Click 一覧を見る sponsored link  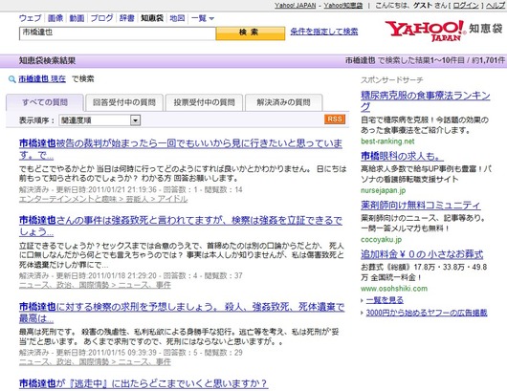tap(385, 300)
